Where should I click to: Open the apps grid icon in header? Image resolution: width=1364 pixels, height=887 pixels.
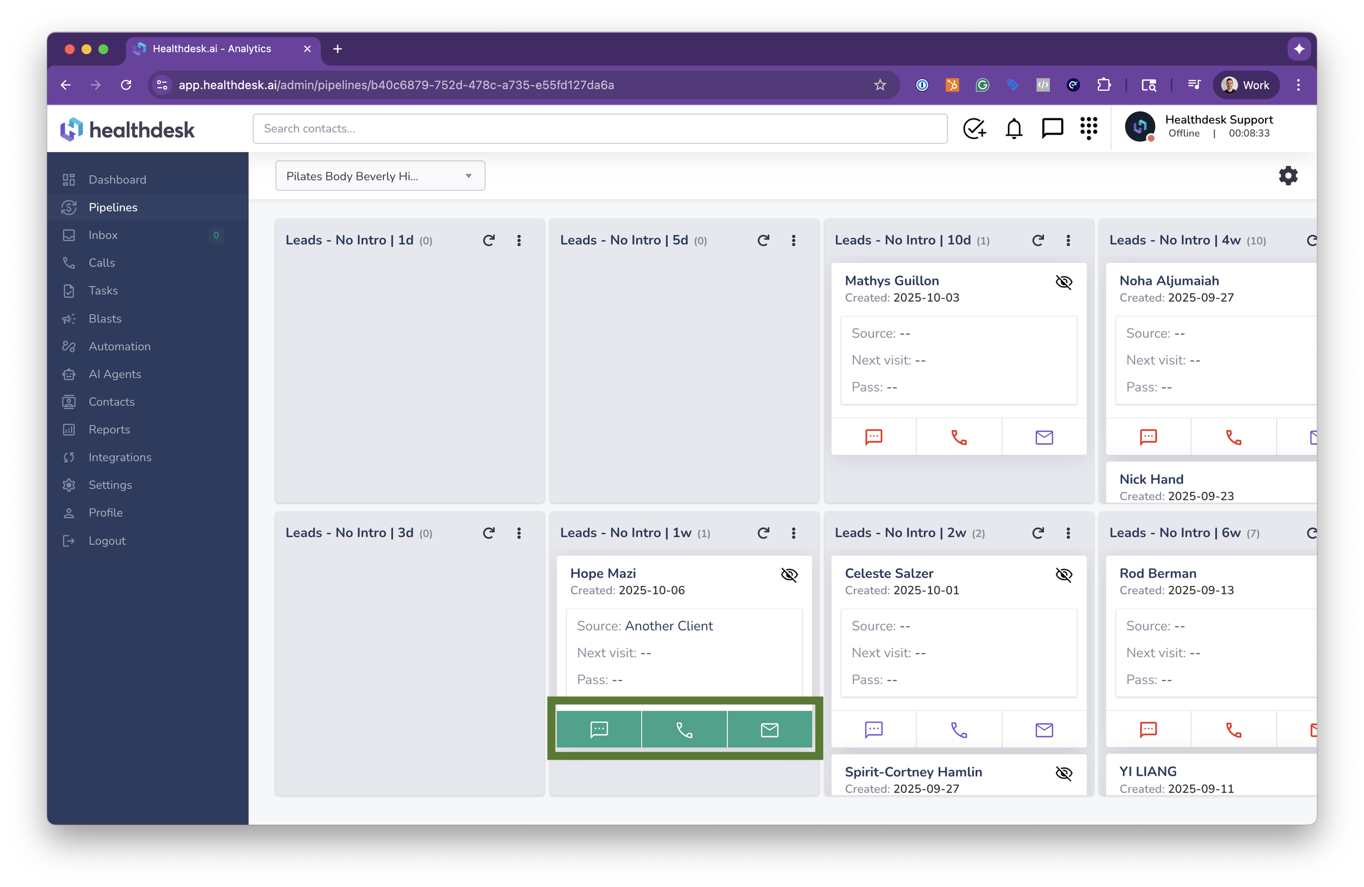(1088, 128)
